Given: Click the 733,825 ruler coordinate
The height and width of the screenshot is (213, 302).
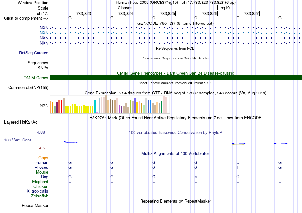Looking at the screenshot, I should pos(168,13).
